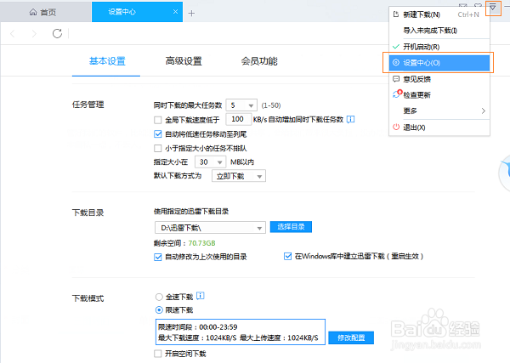Screen dimensions: 510x363
Task: Uncheck 在Windows库中建立迅雷下载 option
Action: [287, 257]
